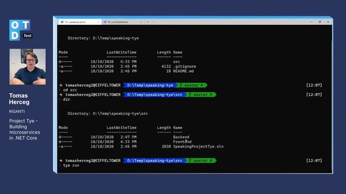
Task: Click the lightning bolt icon in first prompt
Action: click(x=61, y=85)
